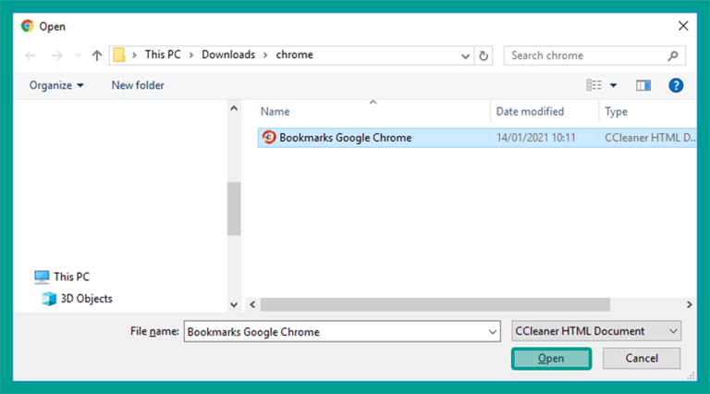Go up one folder level
The width and height of the screenshot is (710, 394).
click(97, 55)
